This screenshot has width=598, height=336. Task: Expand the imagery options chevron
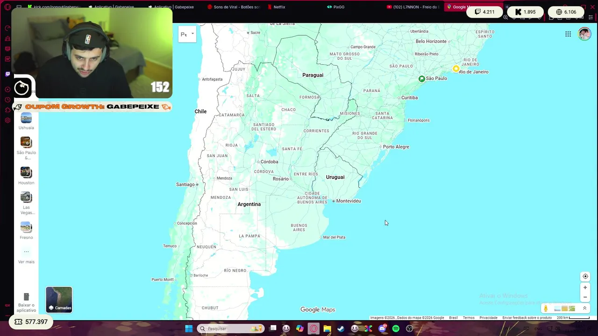point(584,308)
